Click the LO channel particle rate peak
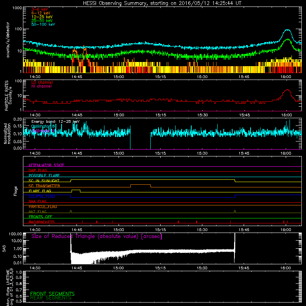This screenshot has height=306, width=306. 287,90
